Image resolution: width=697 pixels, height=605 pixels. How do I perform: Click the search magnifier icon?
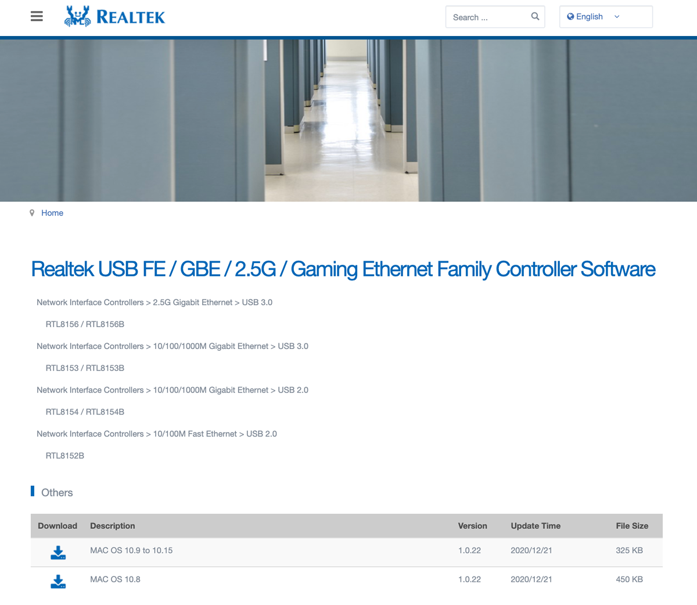[x=535, y=16]
